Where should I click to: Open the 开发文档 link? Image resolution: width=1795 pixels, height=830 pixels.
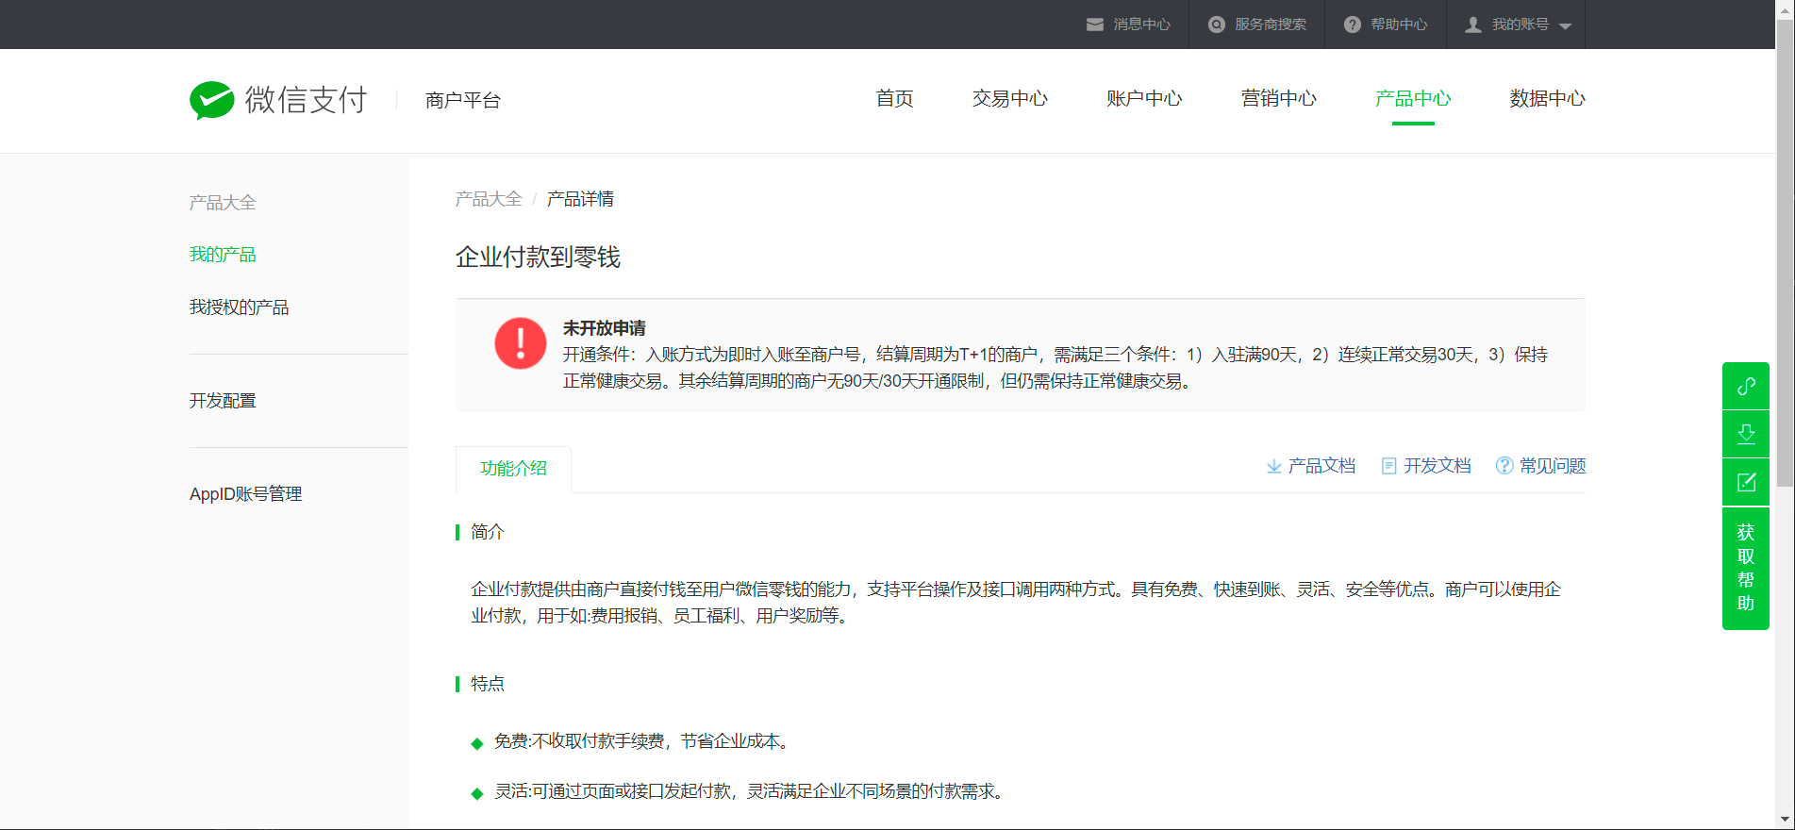(1438, 466)
